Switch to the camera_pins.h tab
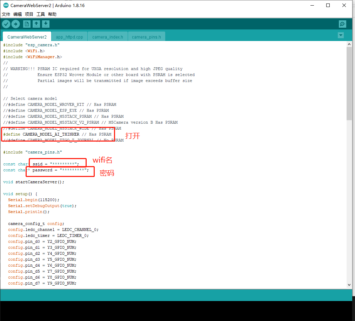Screen dimensions: 355x321 [147, 36]
